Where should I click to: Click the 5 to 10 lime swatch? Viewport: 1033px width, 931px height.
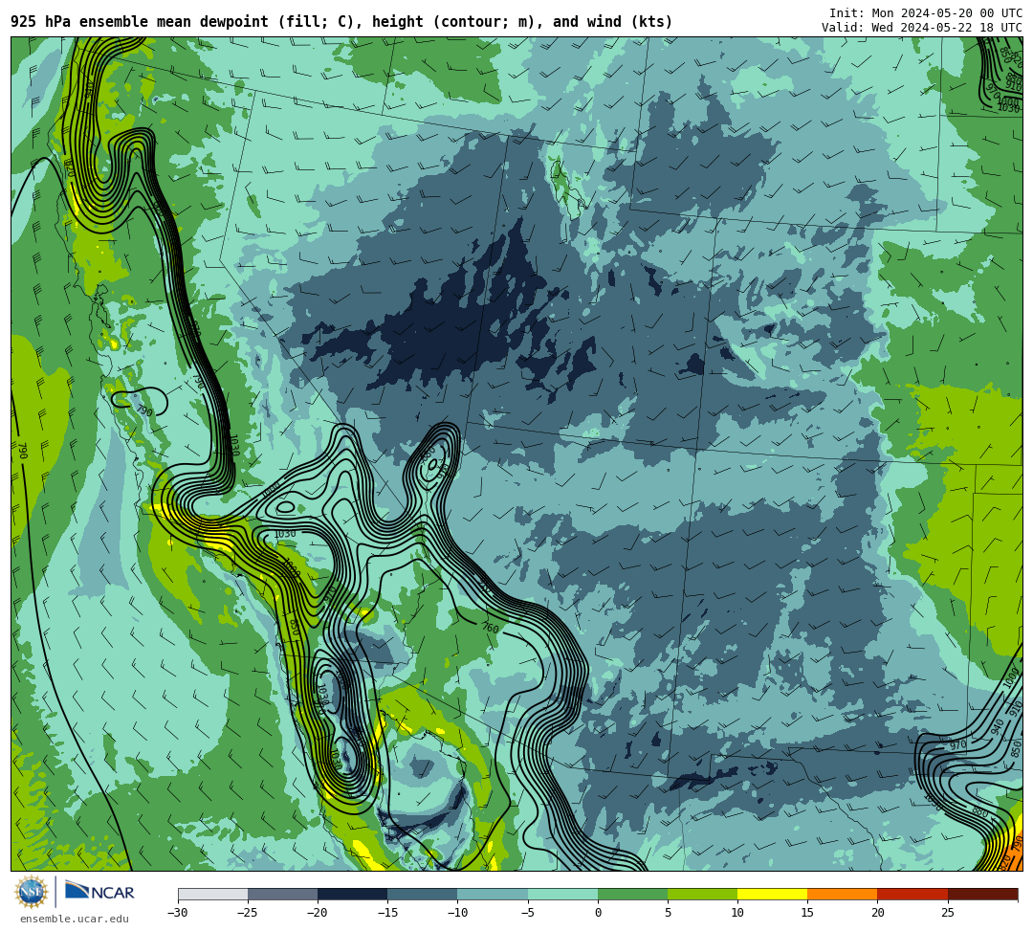tap(702, 894)
